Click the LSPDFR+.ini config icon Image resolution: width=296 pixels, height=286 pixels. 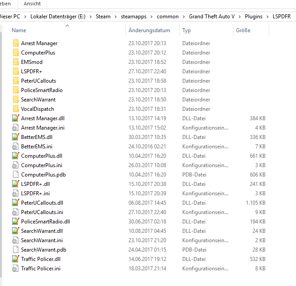[x=16, y=193]
